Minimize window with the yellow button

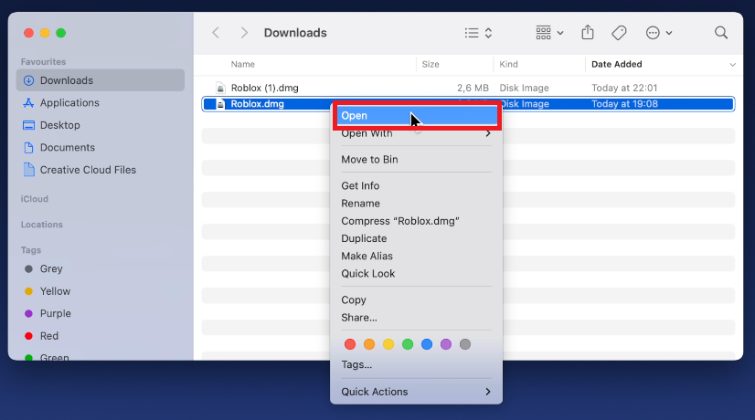pyautogui.click(x=45, y=33)
